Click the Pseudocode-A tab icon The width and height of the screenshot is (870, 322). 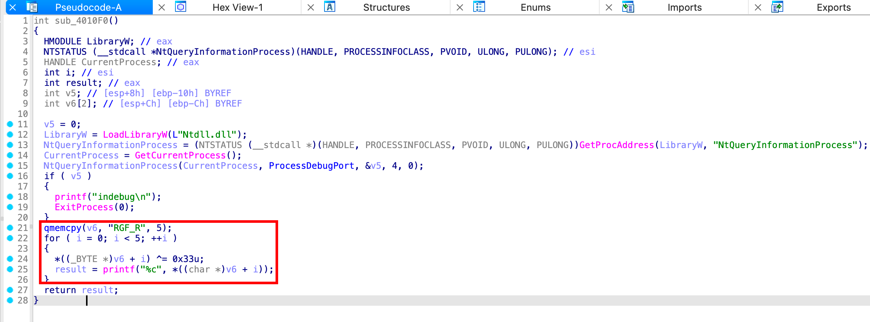point(32,7)
